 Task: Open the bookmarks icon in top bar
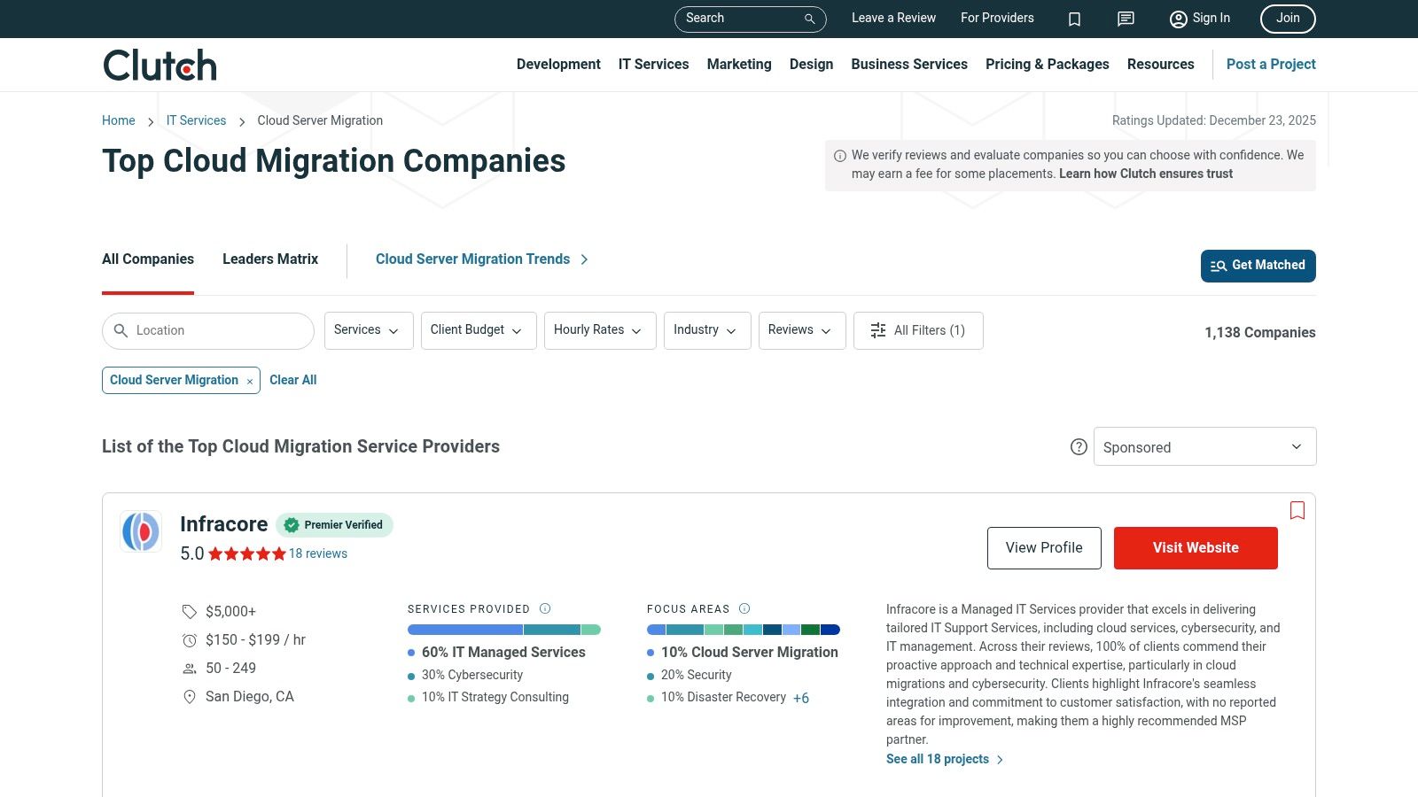pos(1074,19)
